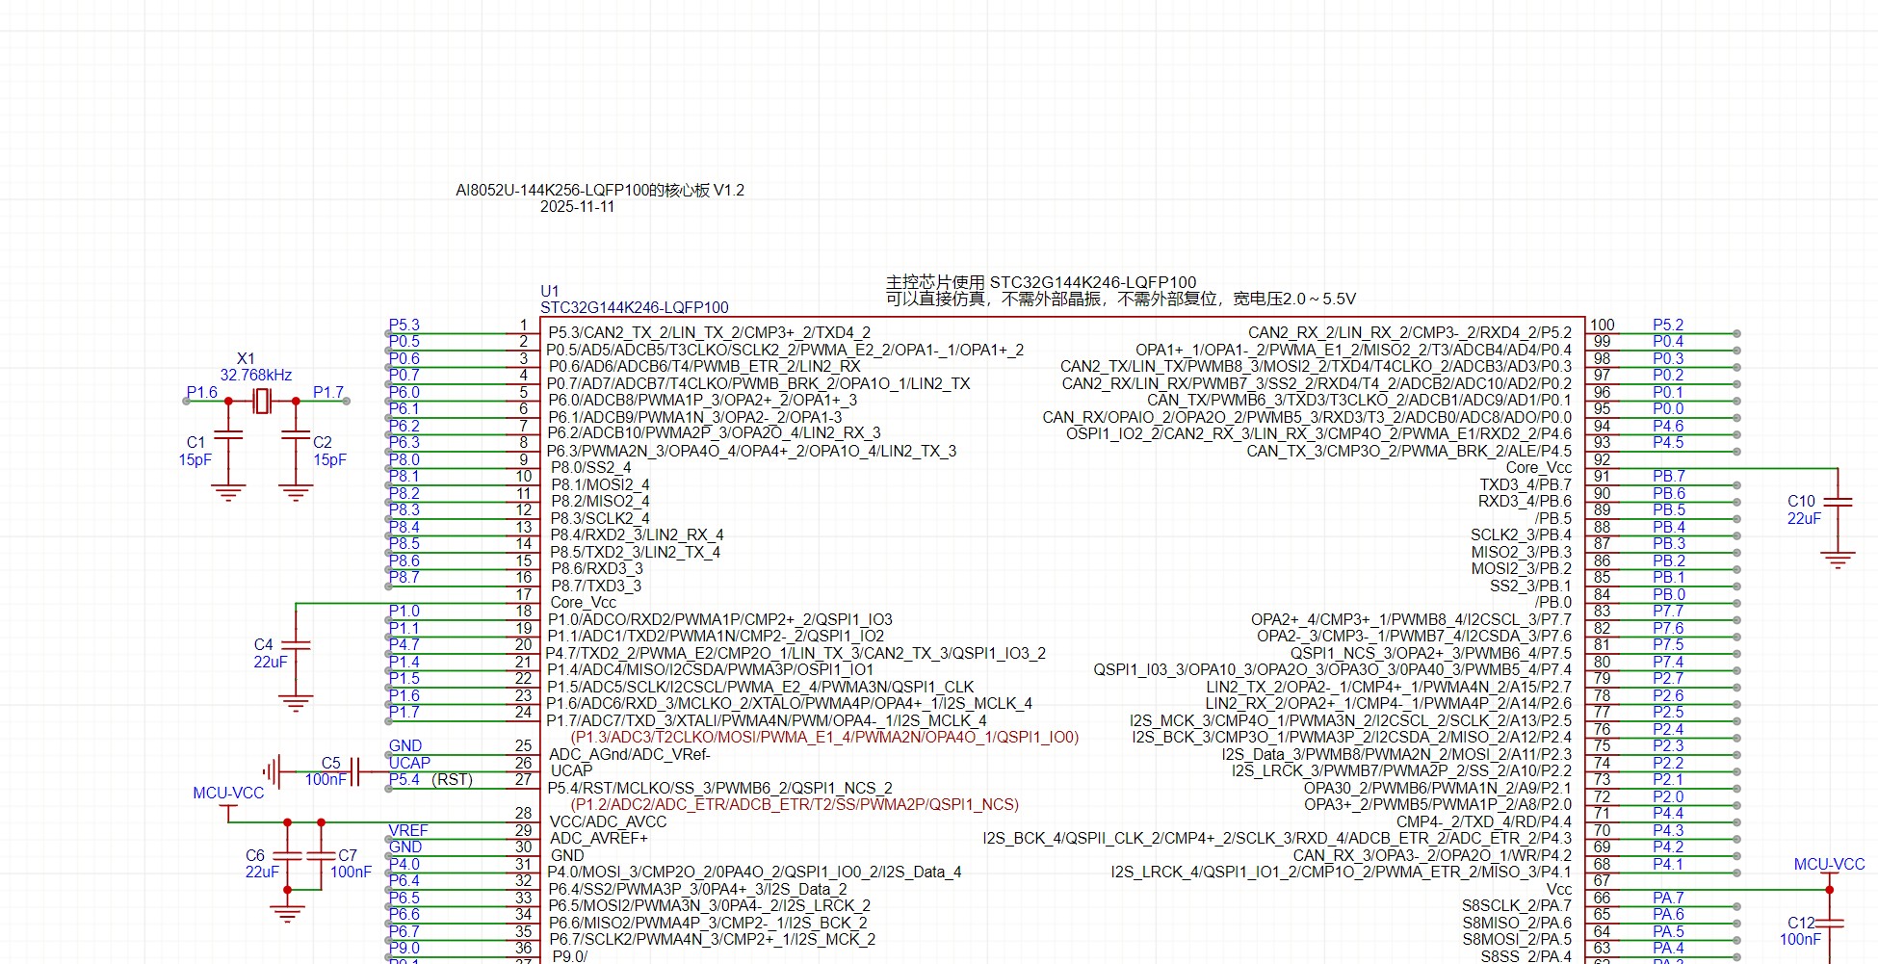This screenshot has height=964, width=1878.
Task: Select the ground symbol beneath capacitor C10
Action: (x=1838, y=559)
